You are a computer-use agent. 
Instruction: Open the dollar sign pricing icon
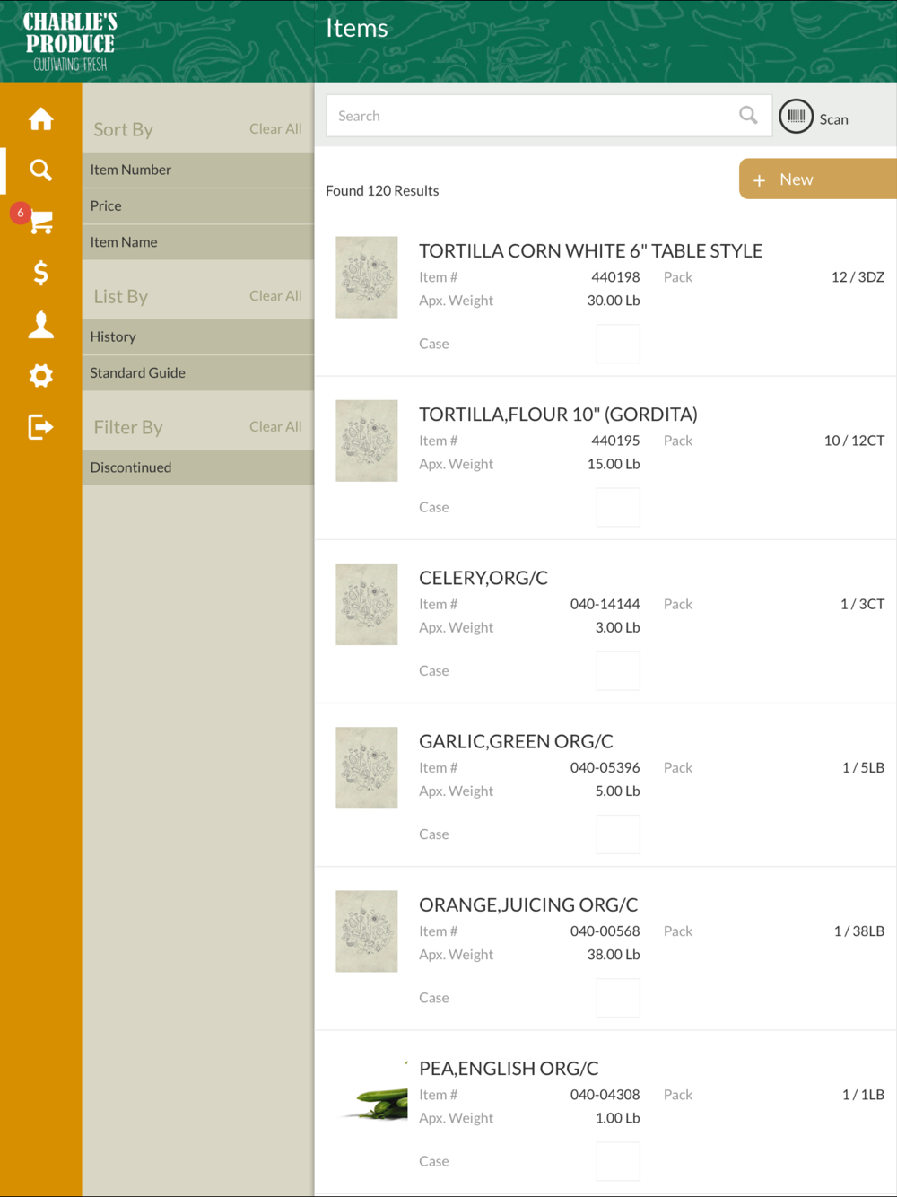click(40, 273)
